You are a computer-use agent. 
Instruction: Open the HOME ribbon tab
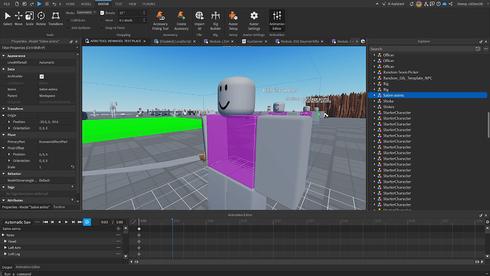point(70,4)
